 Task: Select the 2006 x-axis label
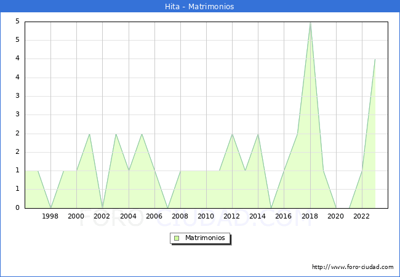[x=154, y=216]
